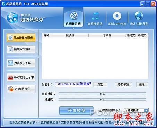Launch DVD烧录向导
The width and height of the screenshot is (157, 128).
[x=21, y=89]
